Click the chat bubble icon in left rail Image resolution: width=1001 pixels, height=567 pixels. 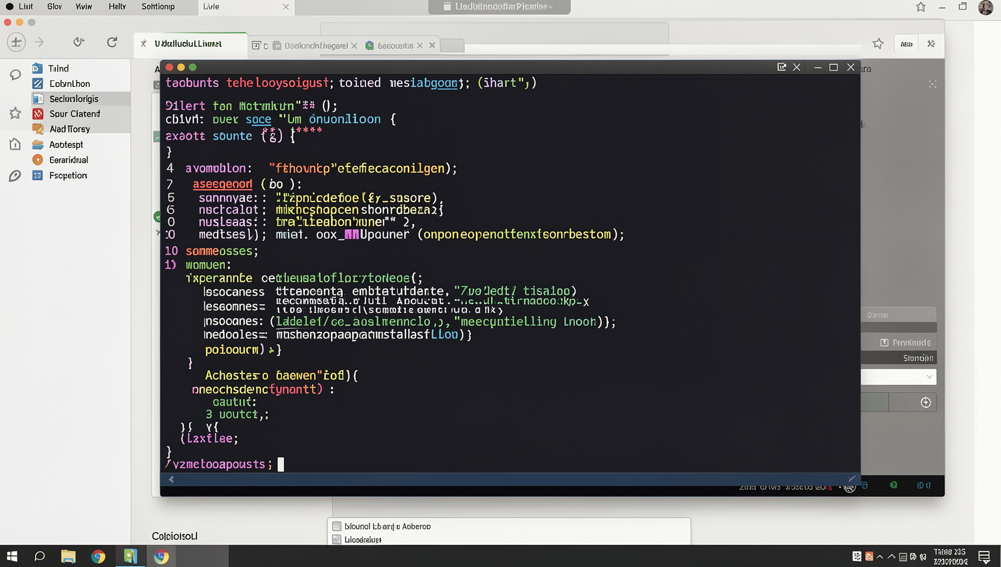coord(15,75)
